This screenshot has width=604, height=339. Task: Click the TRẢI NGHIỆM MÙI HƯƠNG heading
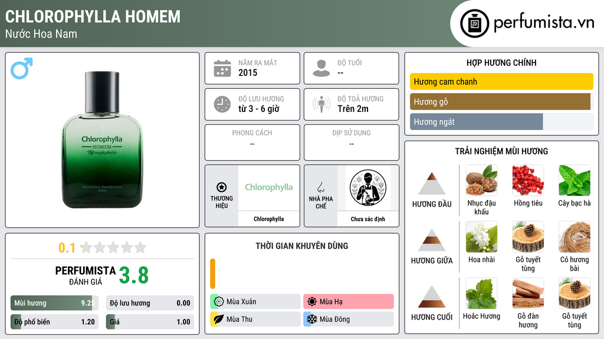(x=501, y=151)
